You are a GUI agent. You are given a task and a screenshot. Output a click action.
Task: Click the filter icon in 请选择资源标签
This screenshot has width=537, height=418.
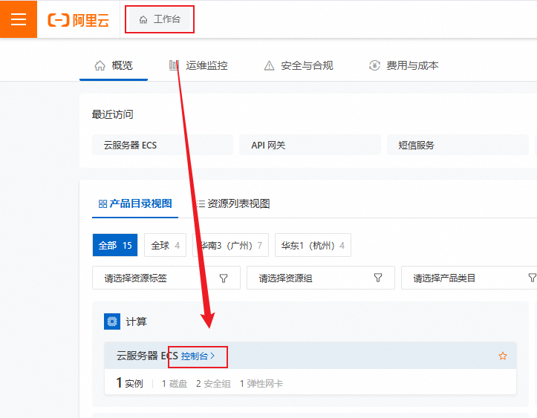click(x=224, y=278)
